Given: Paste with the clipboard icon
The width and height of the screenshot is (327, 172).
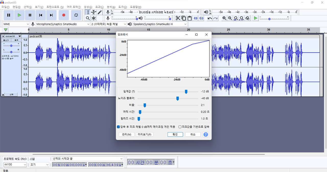Looking at the screenshot, I should click(190, 18).
